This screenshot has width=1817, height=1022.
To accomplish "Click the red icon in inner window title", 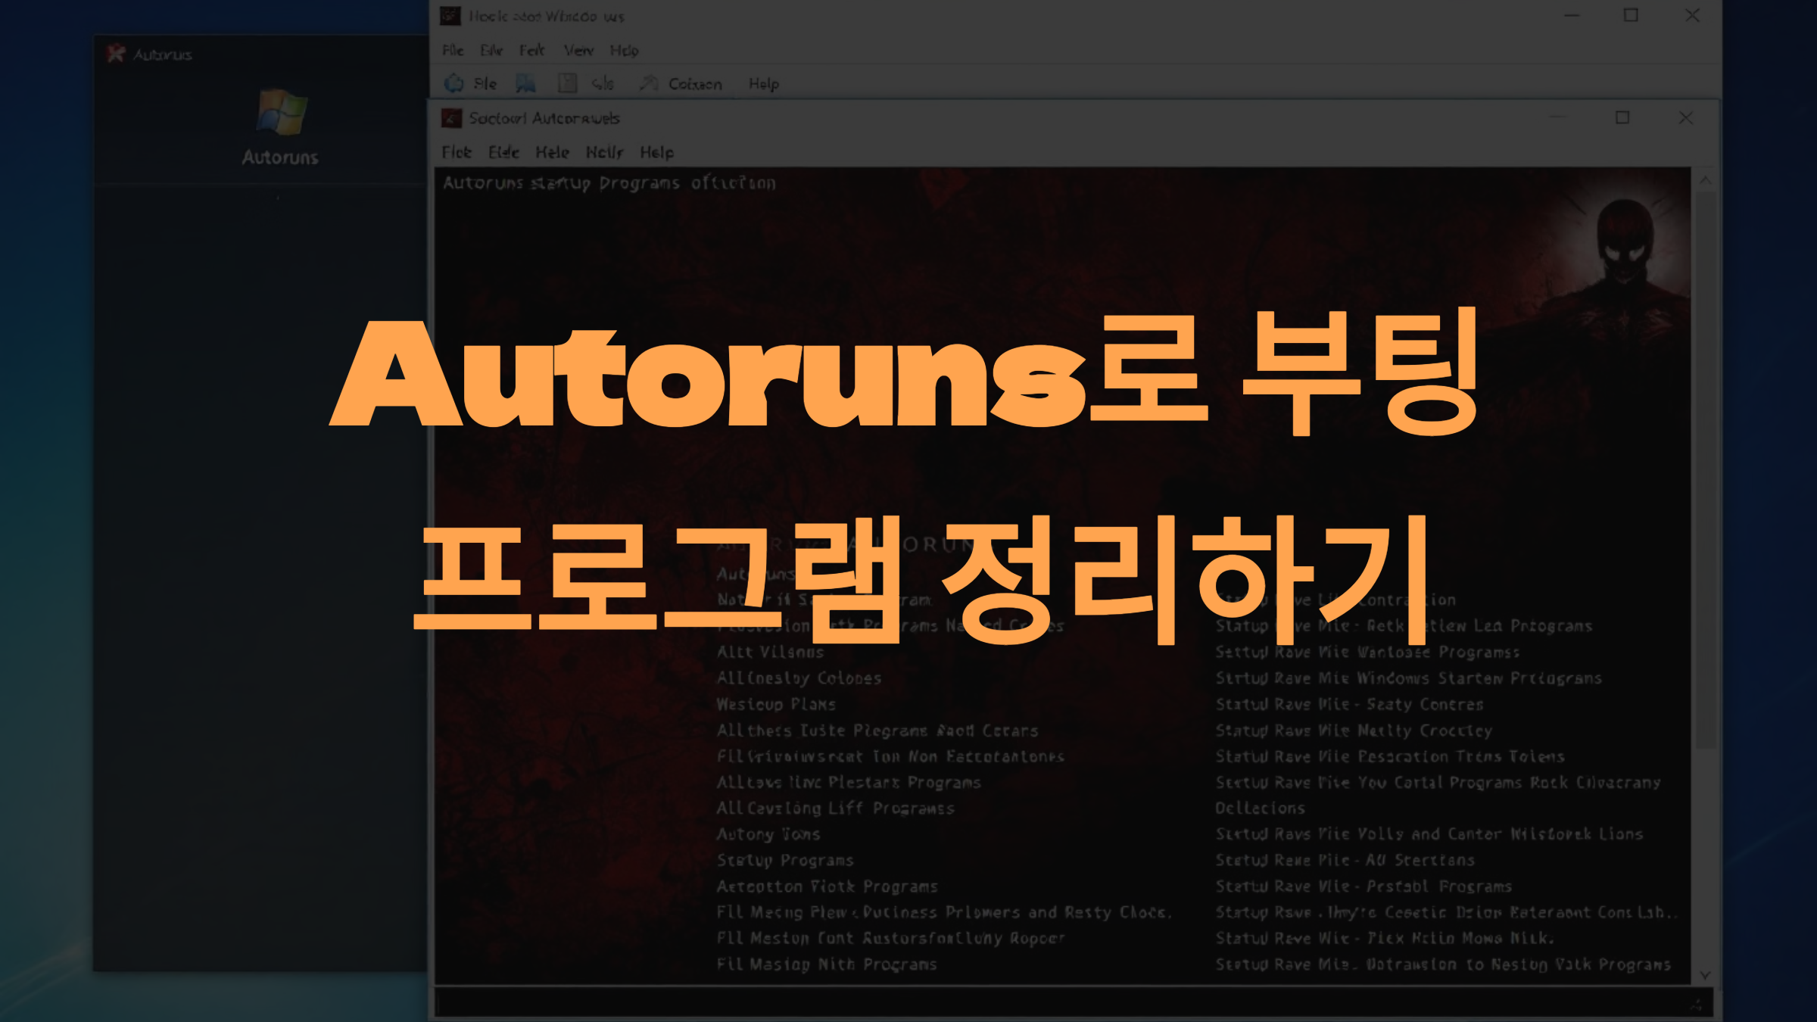I will [x=451, y=118].
